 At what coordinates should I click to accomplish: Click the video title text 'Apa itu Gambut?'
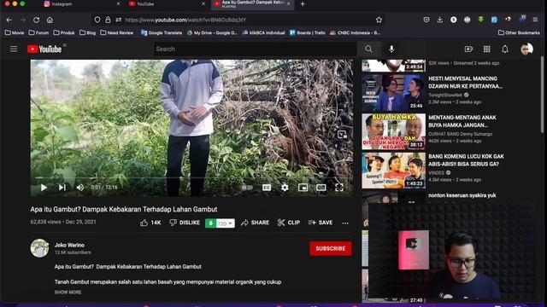coord(124,209)
